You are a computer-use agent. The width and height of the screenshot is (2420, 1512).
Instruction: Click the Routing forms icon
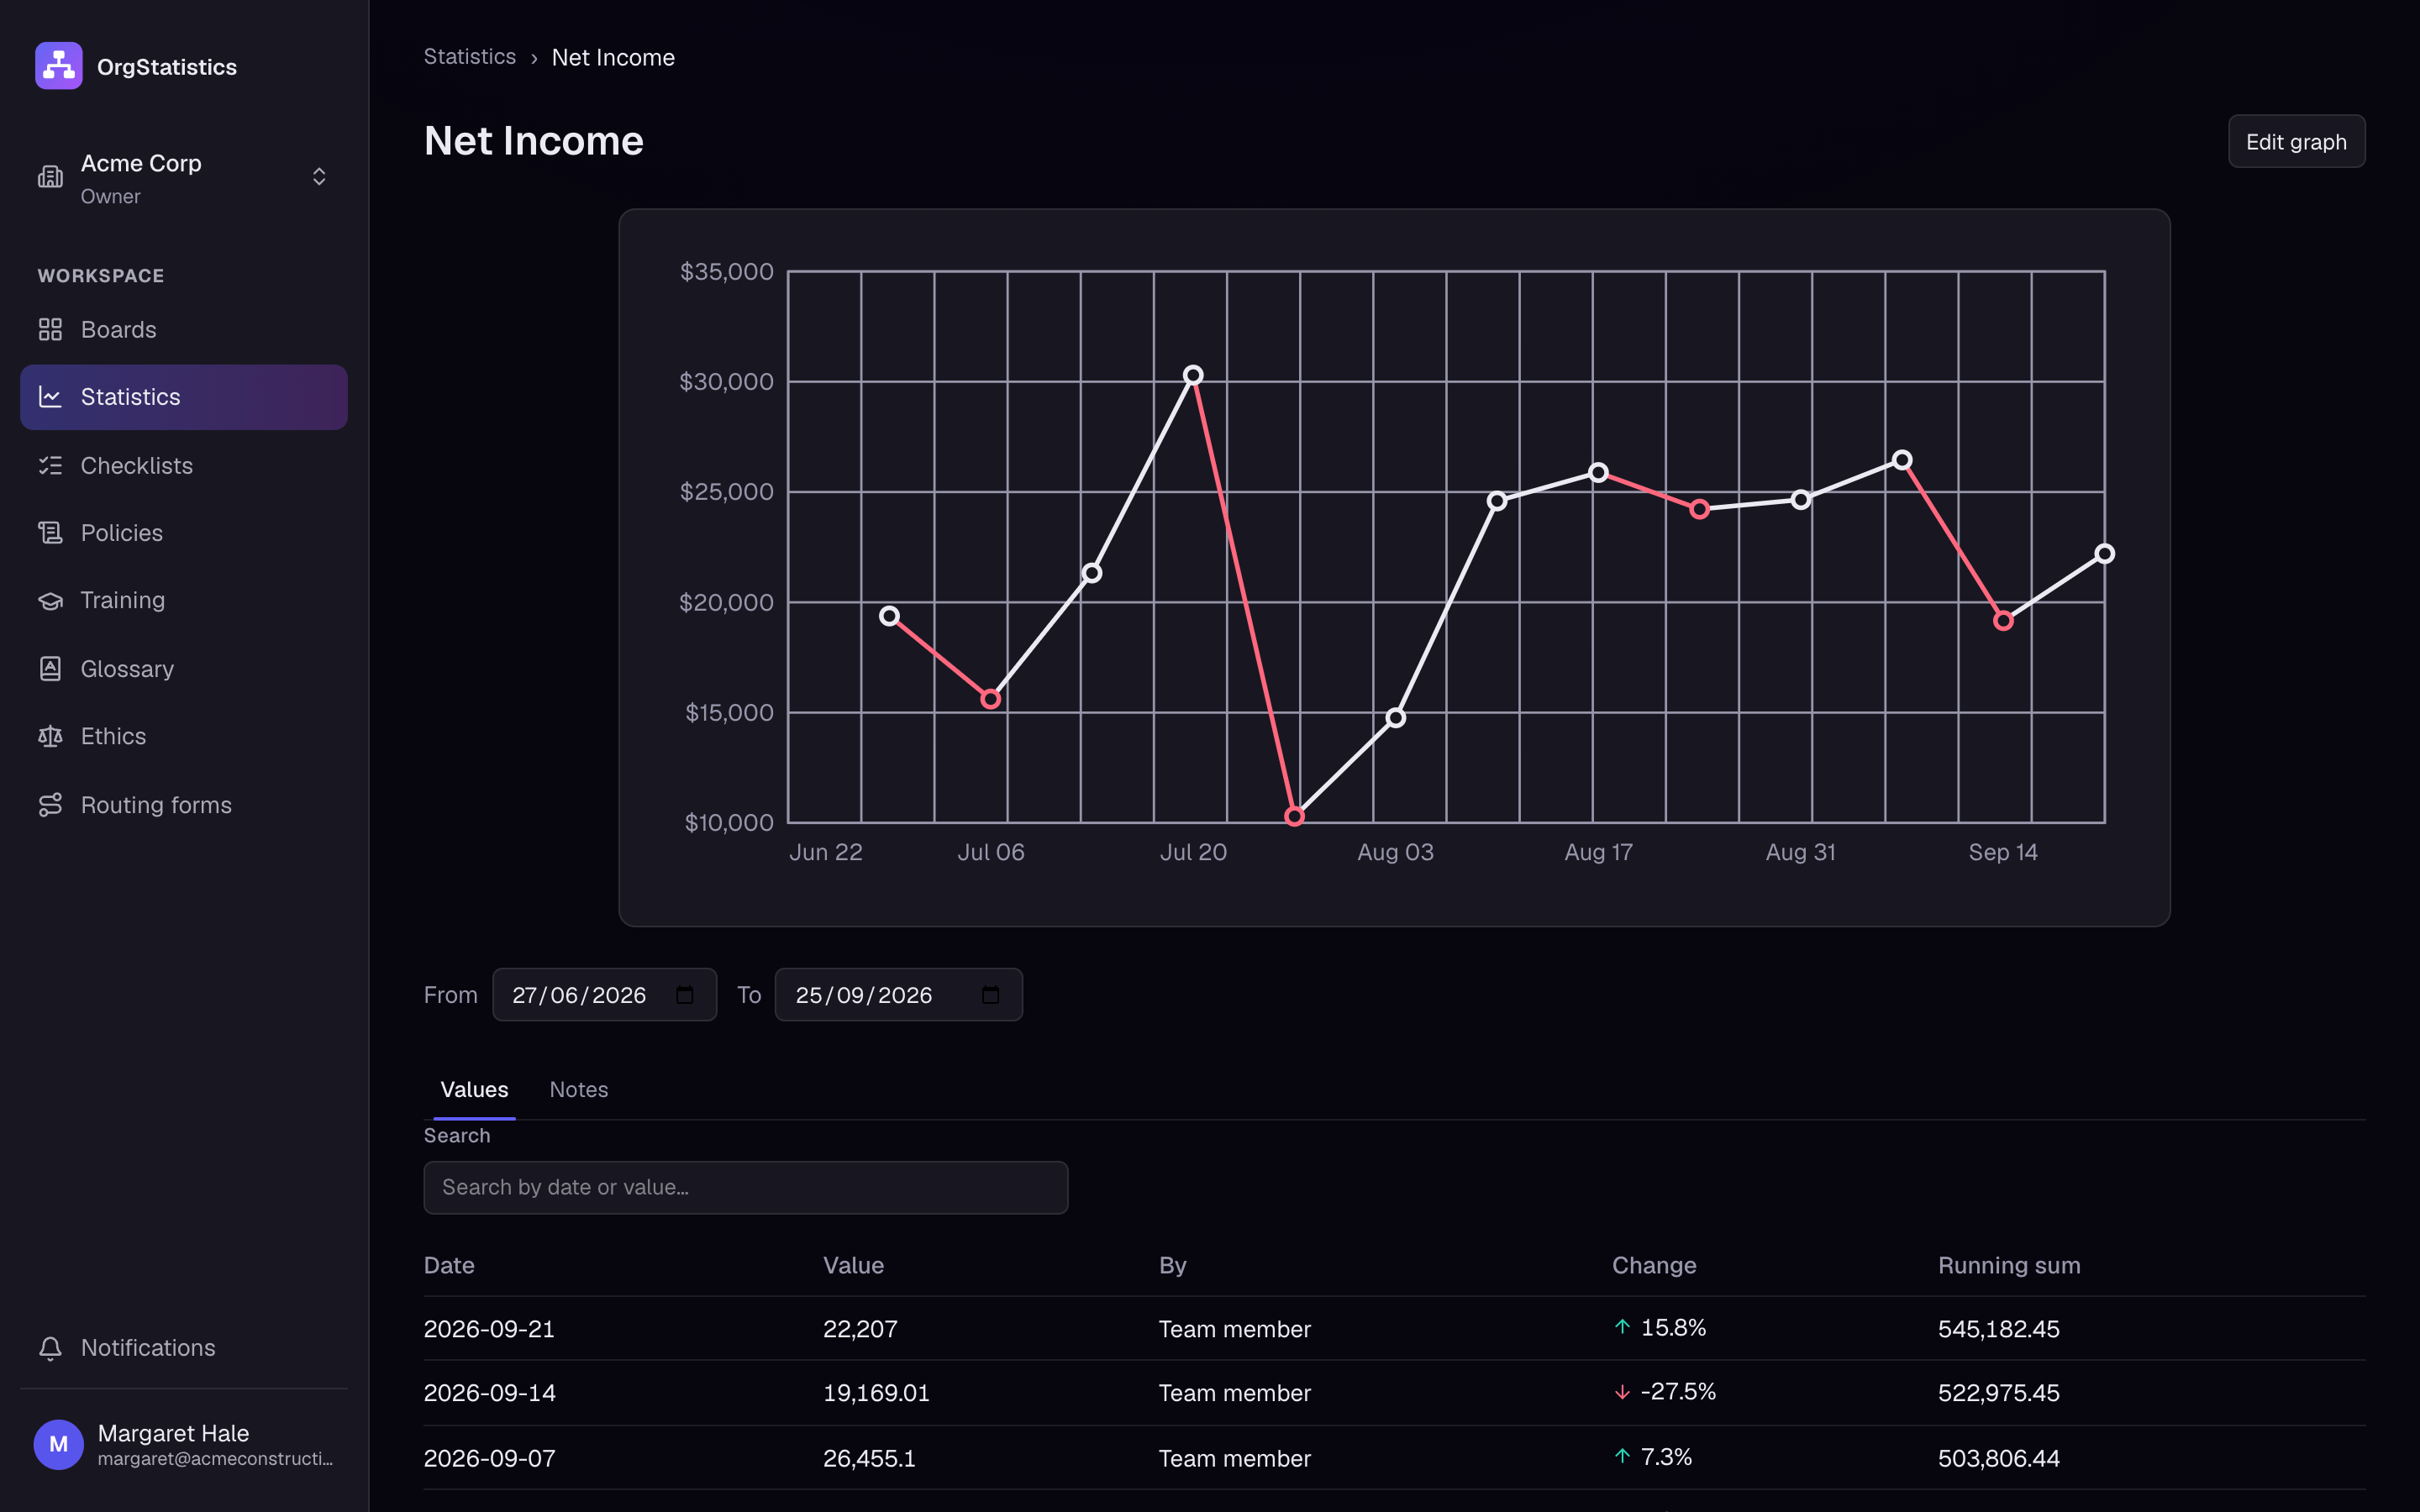pos(50,805)
